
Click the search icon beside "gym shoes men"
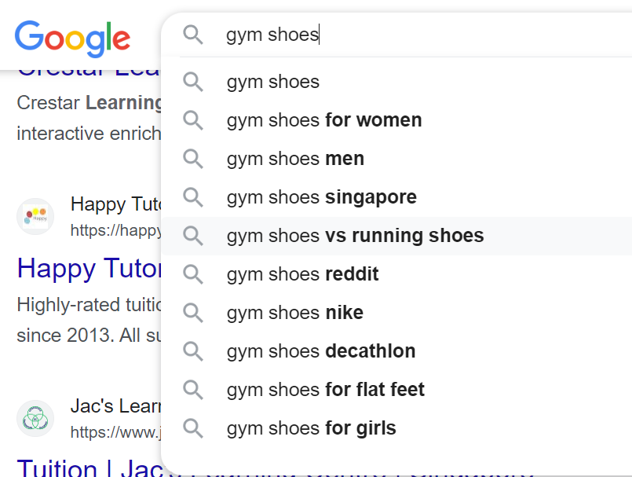[x=192, y=159]
